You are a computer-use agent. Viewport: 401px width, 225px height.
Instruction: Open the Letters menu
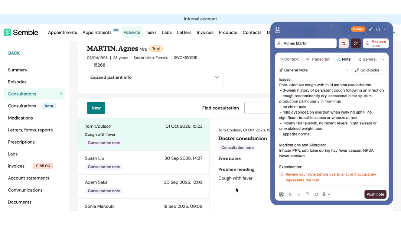click(x=184, y=32)
